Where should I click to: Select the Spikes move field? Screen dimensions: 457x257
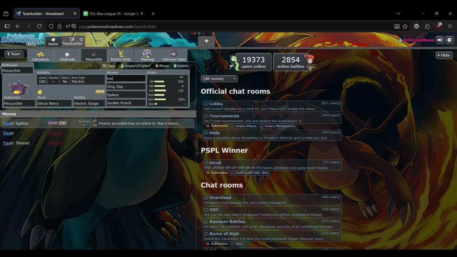126,95
